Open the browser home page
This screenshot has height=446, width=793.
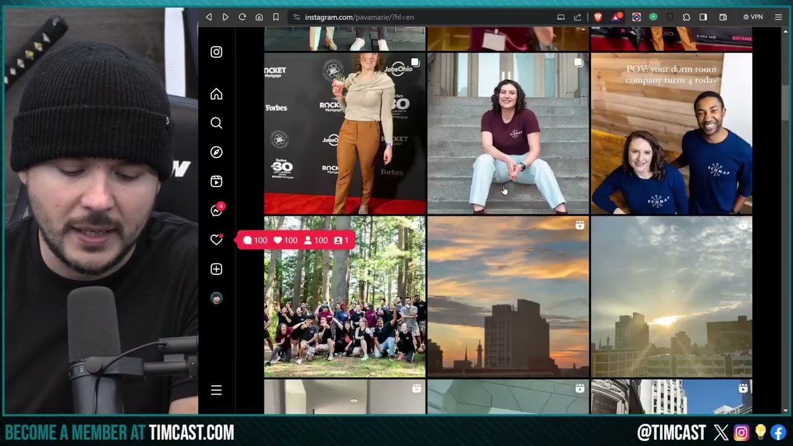[x=259, y=17]
